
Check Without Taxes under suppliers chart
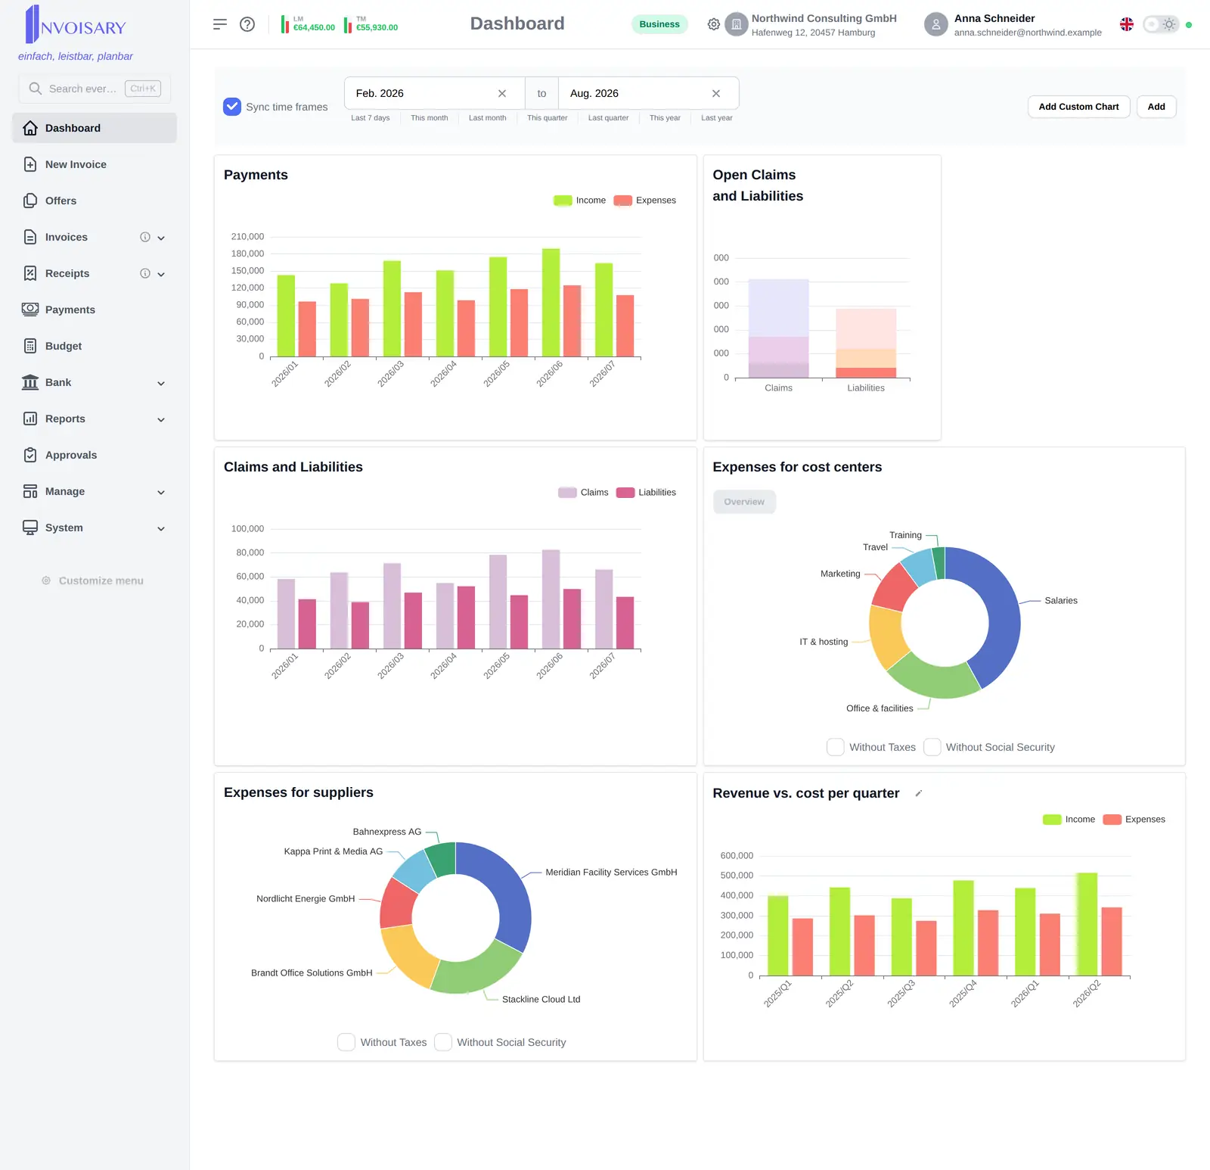pyautogui.click(x=346, y=1042)
